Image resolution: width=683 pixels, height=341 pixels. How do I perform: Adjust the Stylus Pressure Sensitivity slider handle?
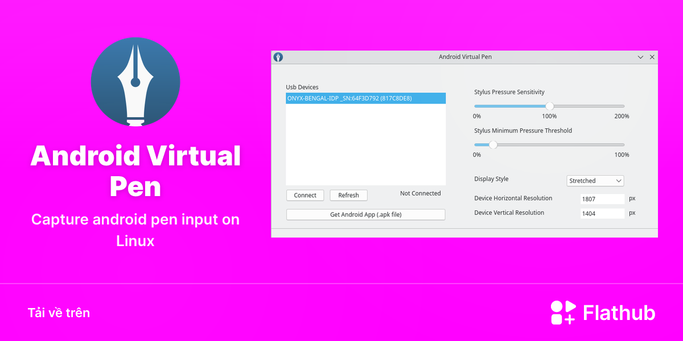[x=549, y=106]
